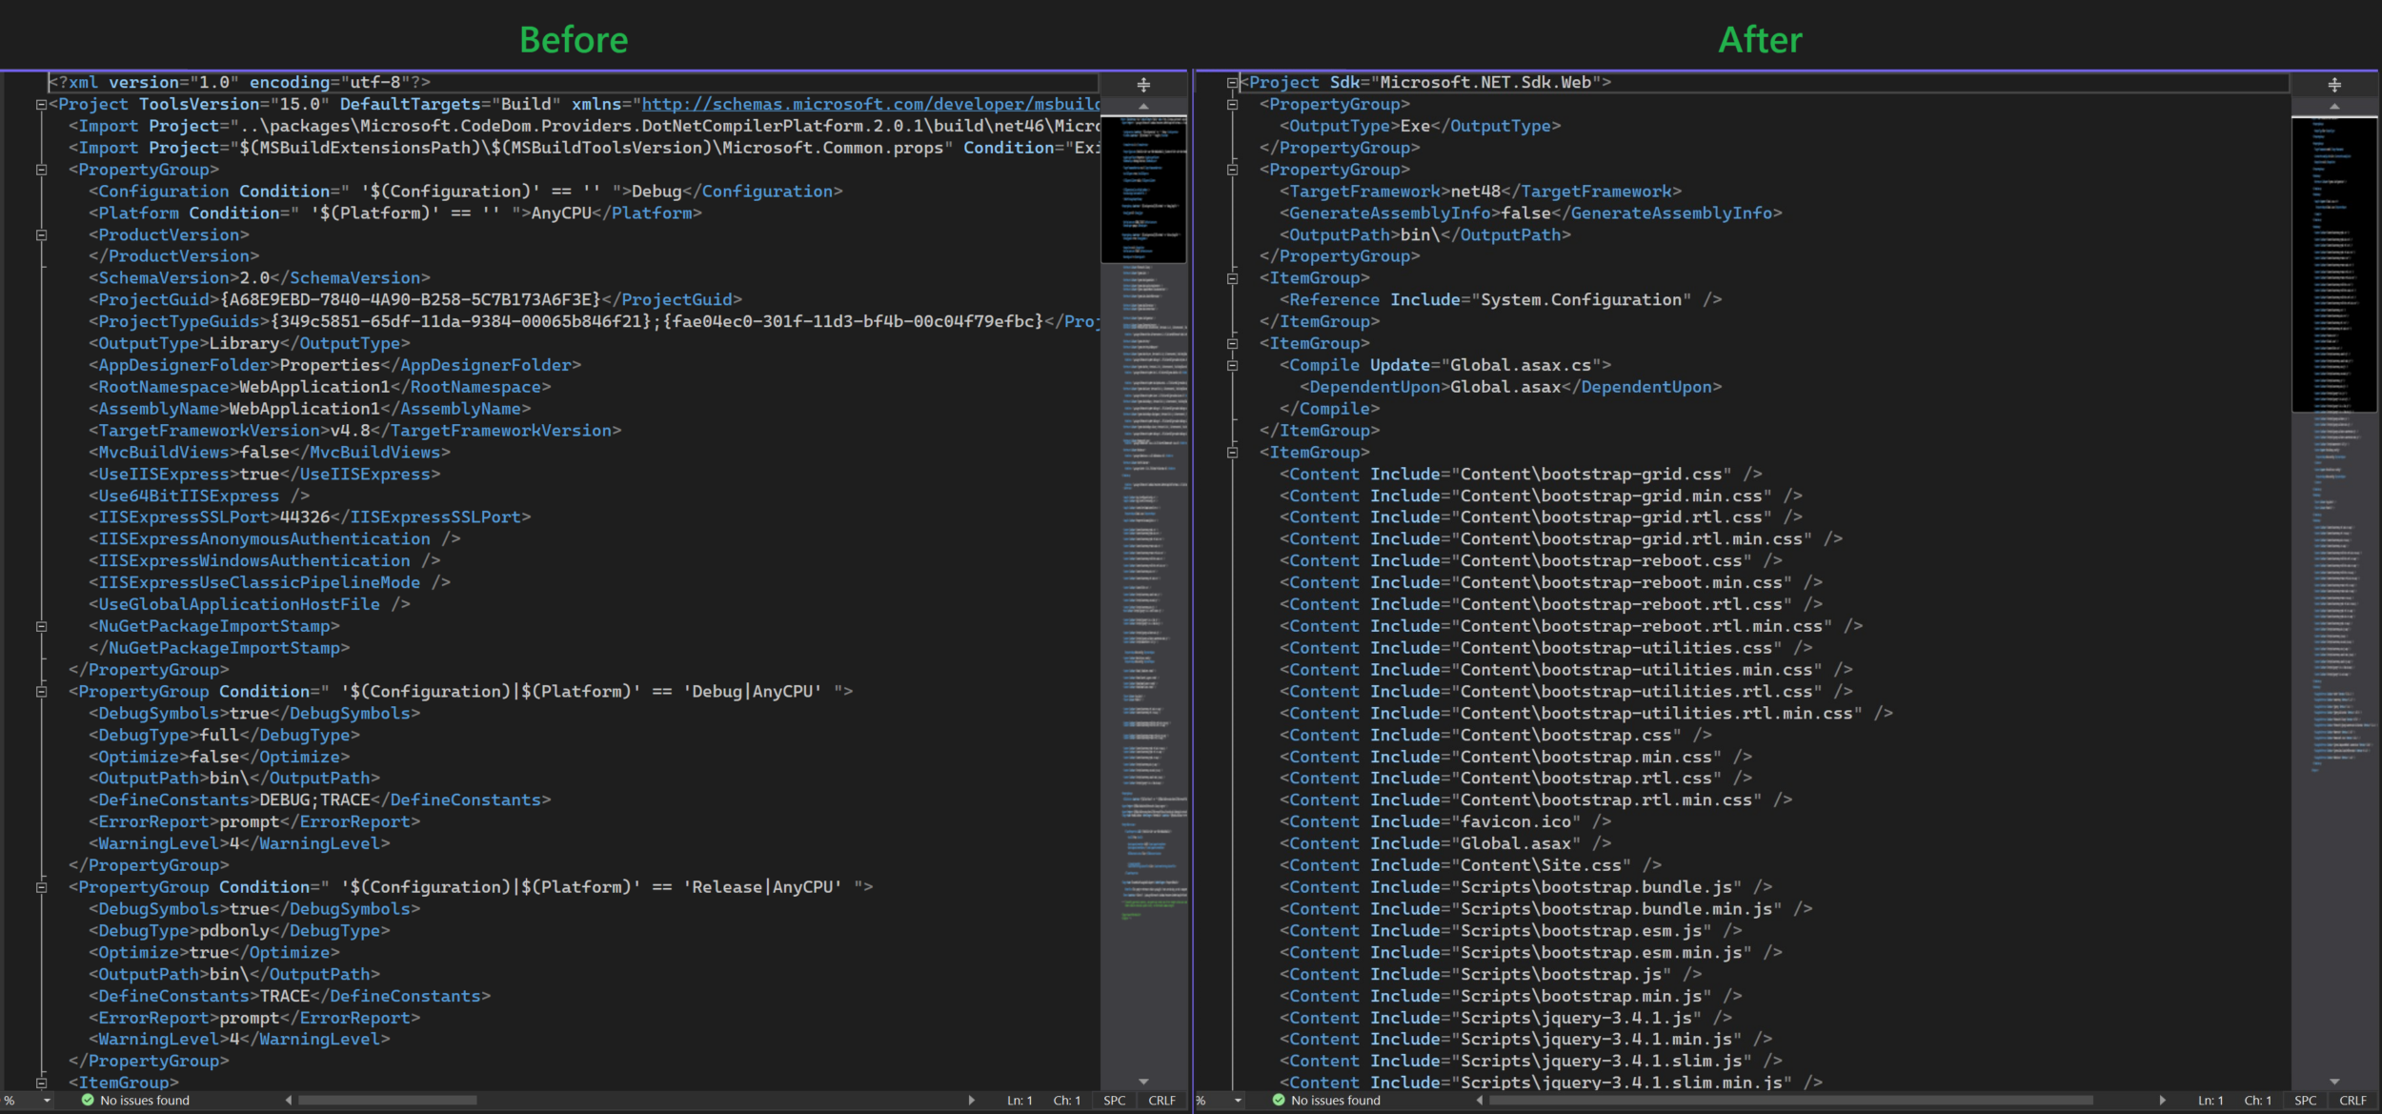Click 'OutputType Exe' line in After pane

tap(1420, 126)
